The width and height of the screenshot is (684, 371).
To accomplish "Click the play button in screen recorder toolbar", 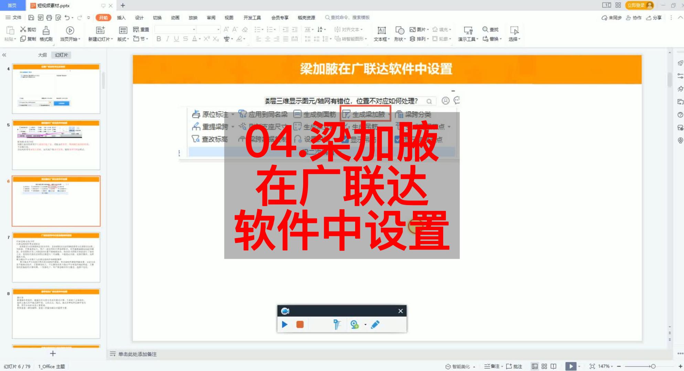I will [x=285, y=324].
